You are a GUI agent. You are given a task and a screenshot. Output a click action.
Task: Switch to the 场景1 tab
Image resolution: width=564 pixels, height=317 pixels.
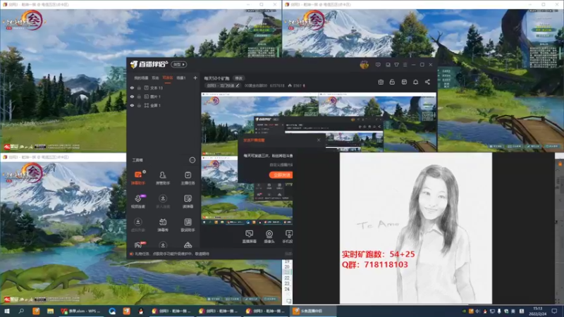click(181, 77)
